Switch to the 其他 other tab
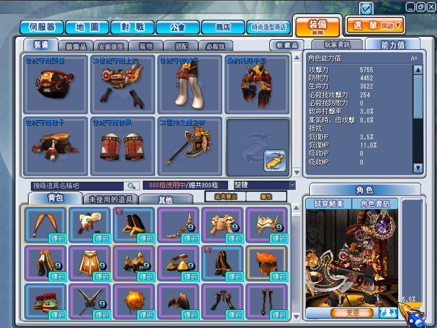The width and height of the screenshot is (437, 328). (x=166, y=200)
